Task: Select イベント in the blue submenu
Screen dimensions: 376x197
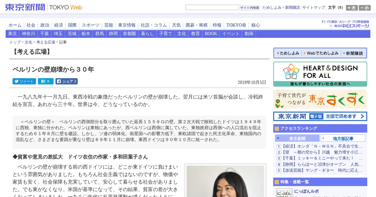Action: [x=231, y=34]
